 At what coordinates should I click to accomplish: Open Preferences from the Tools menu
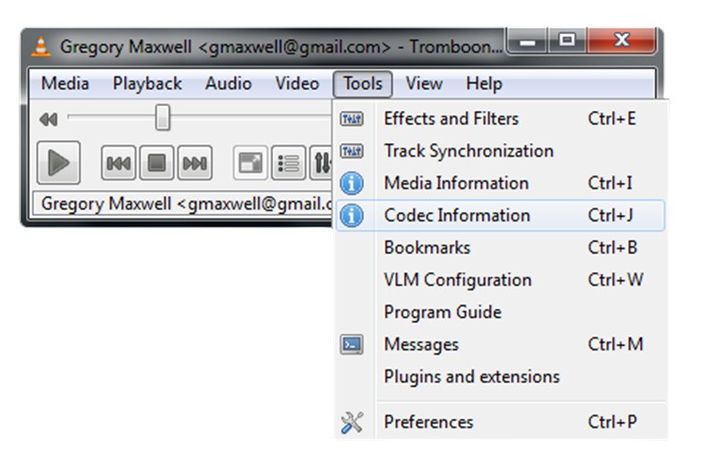(x=428, y=422)
